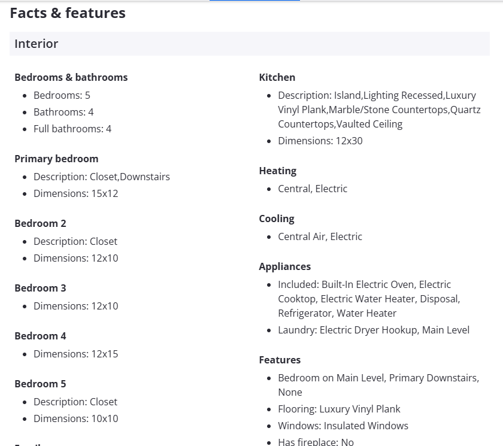503x446 pixels.
Task: Click the Bedroom 5 subheading
Action: (40, 384)
